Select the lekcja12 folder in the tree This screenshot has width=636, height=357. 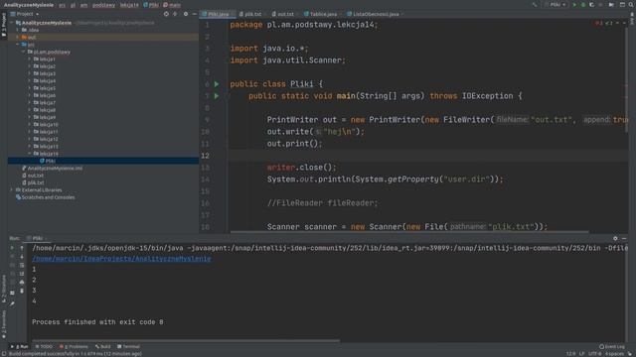(49, 139)
